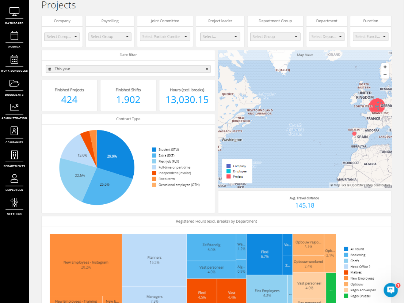Open the Administration chart icon
This screenshot has width=404, height=303.
14,107
